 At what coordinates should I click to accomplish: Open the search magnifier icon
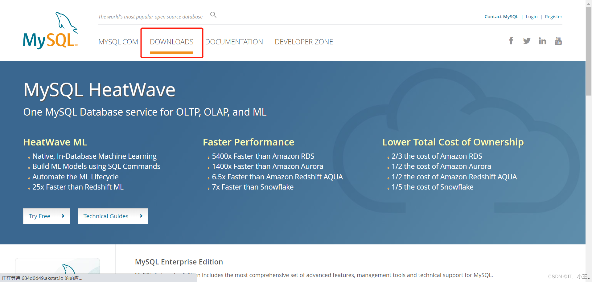(x=213, y=15)
